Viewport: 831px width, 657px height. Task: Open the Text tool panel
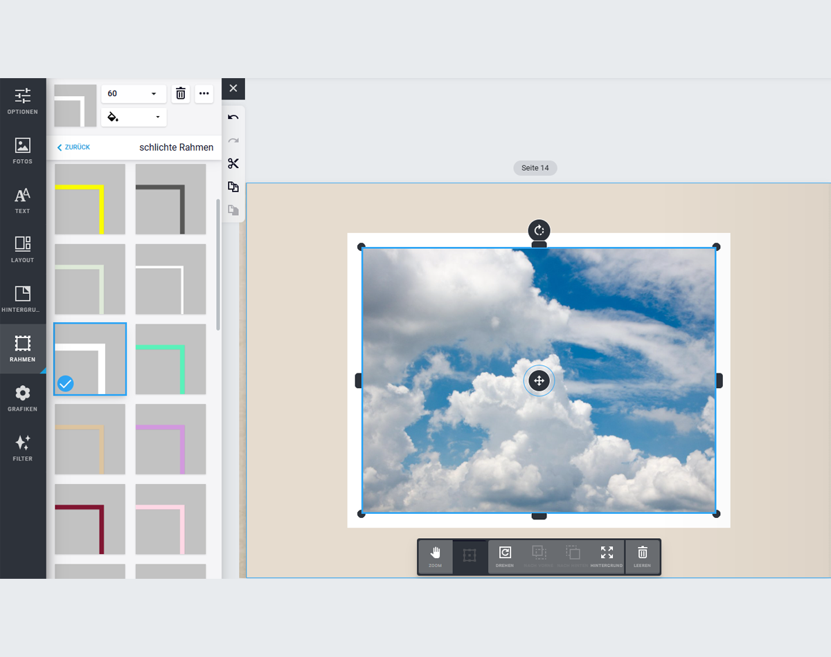23,201
